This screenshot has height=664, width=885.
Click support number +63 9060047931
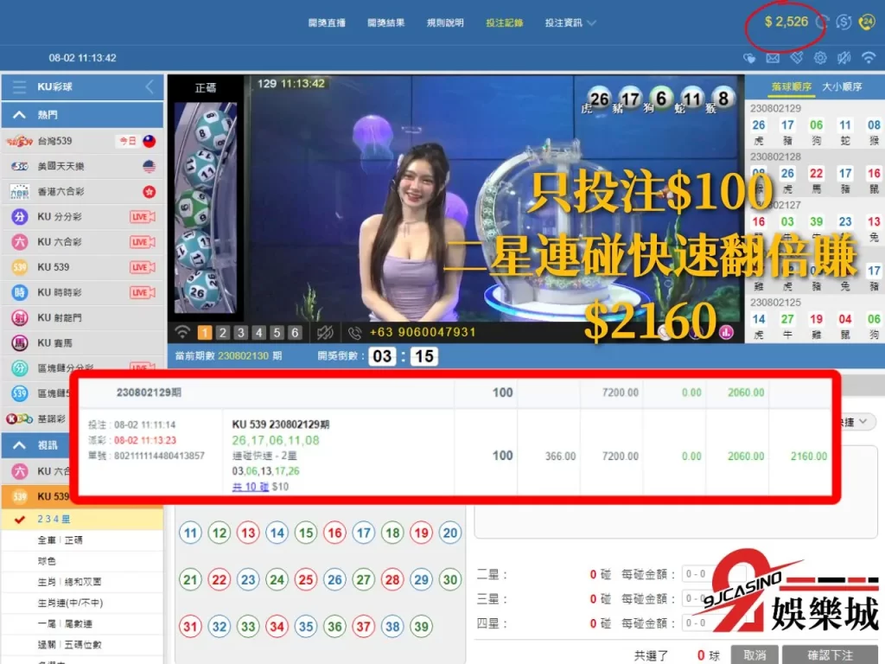(x=422, y=332)
